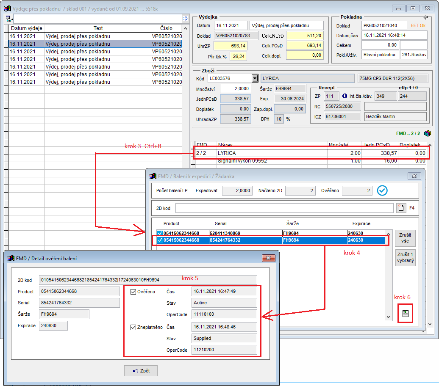Click the arrow icon in the Pokladna panel corner
The image size is (439, 386).
tap(426, 17)
